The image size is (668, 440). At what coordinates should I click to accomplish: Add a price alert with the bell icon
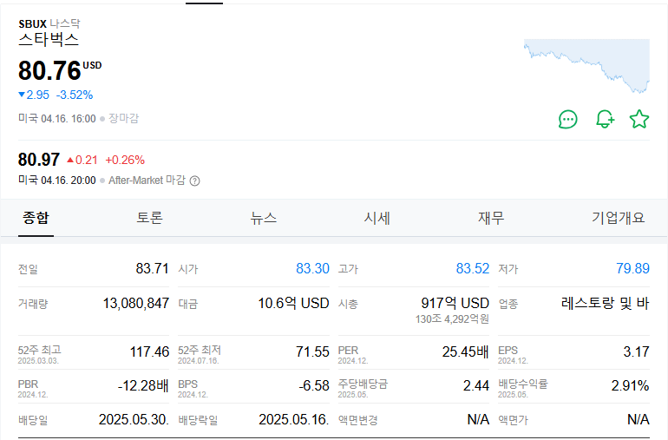click(605, 120)
